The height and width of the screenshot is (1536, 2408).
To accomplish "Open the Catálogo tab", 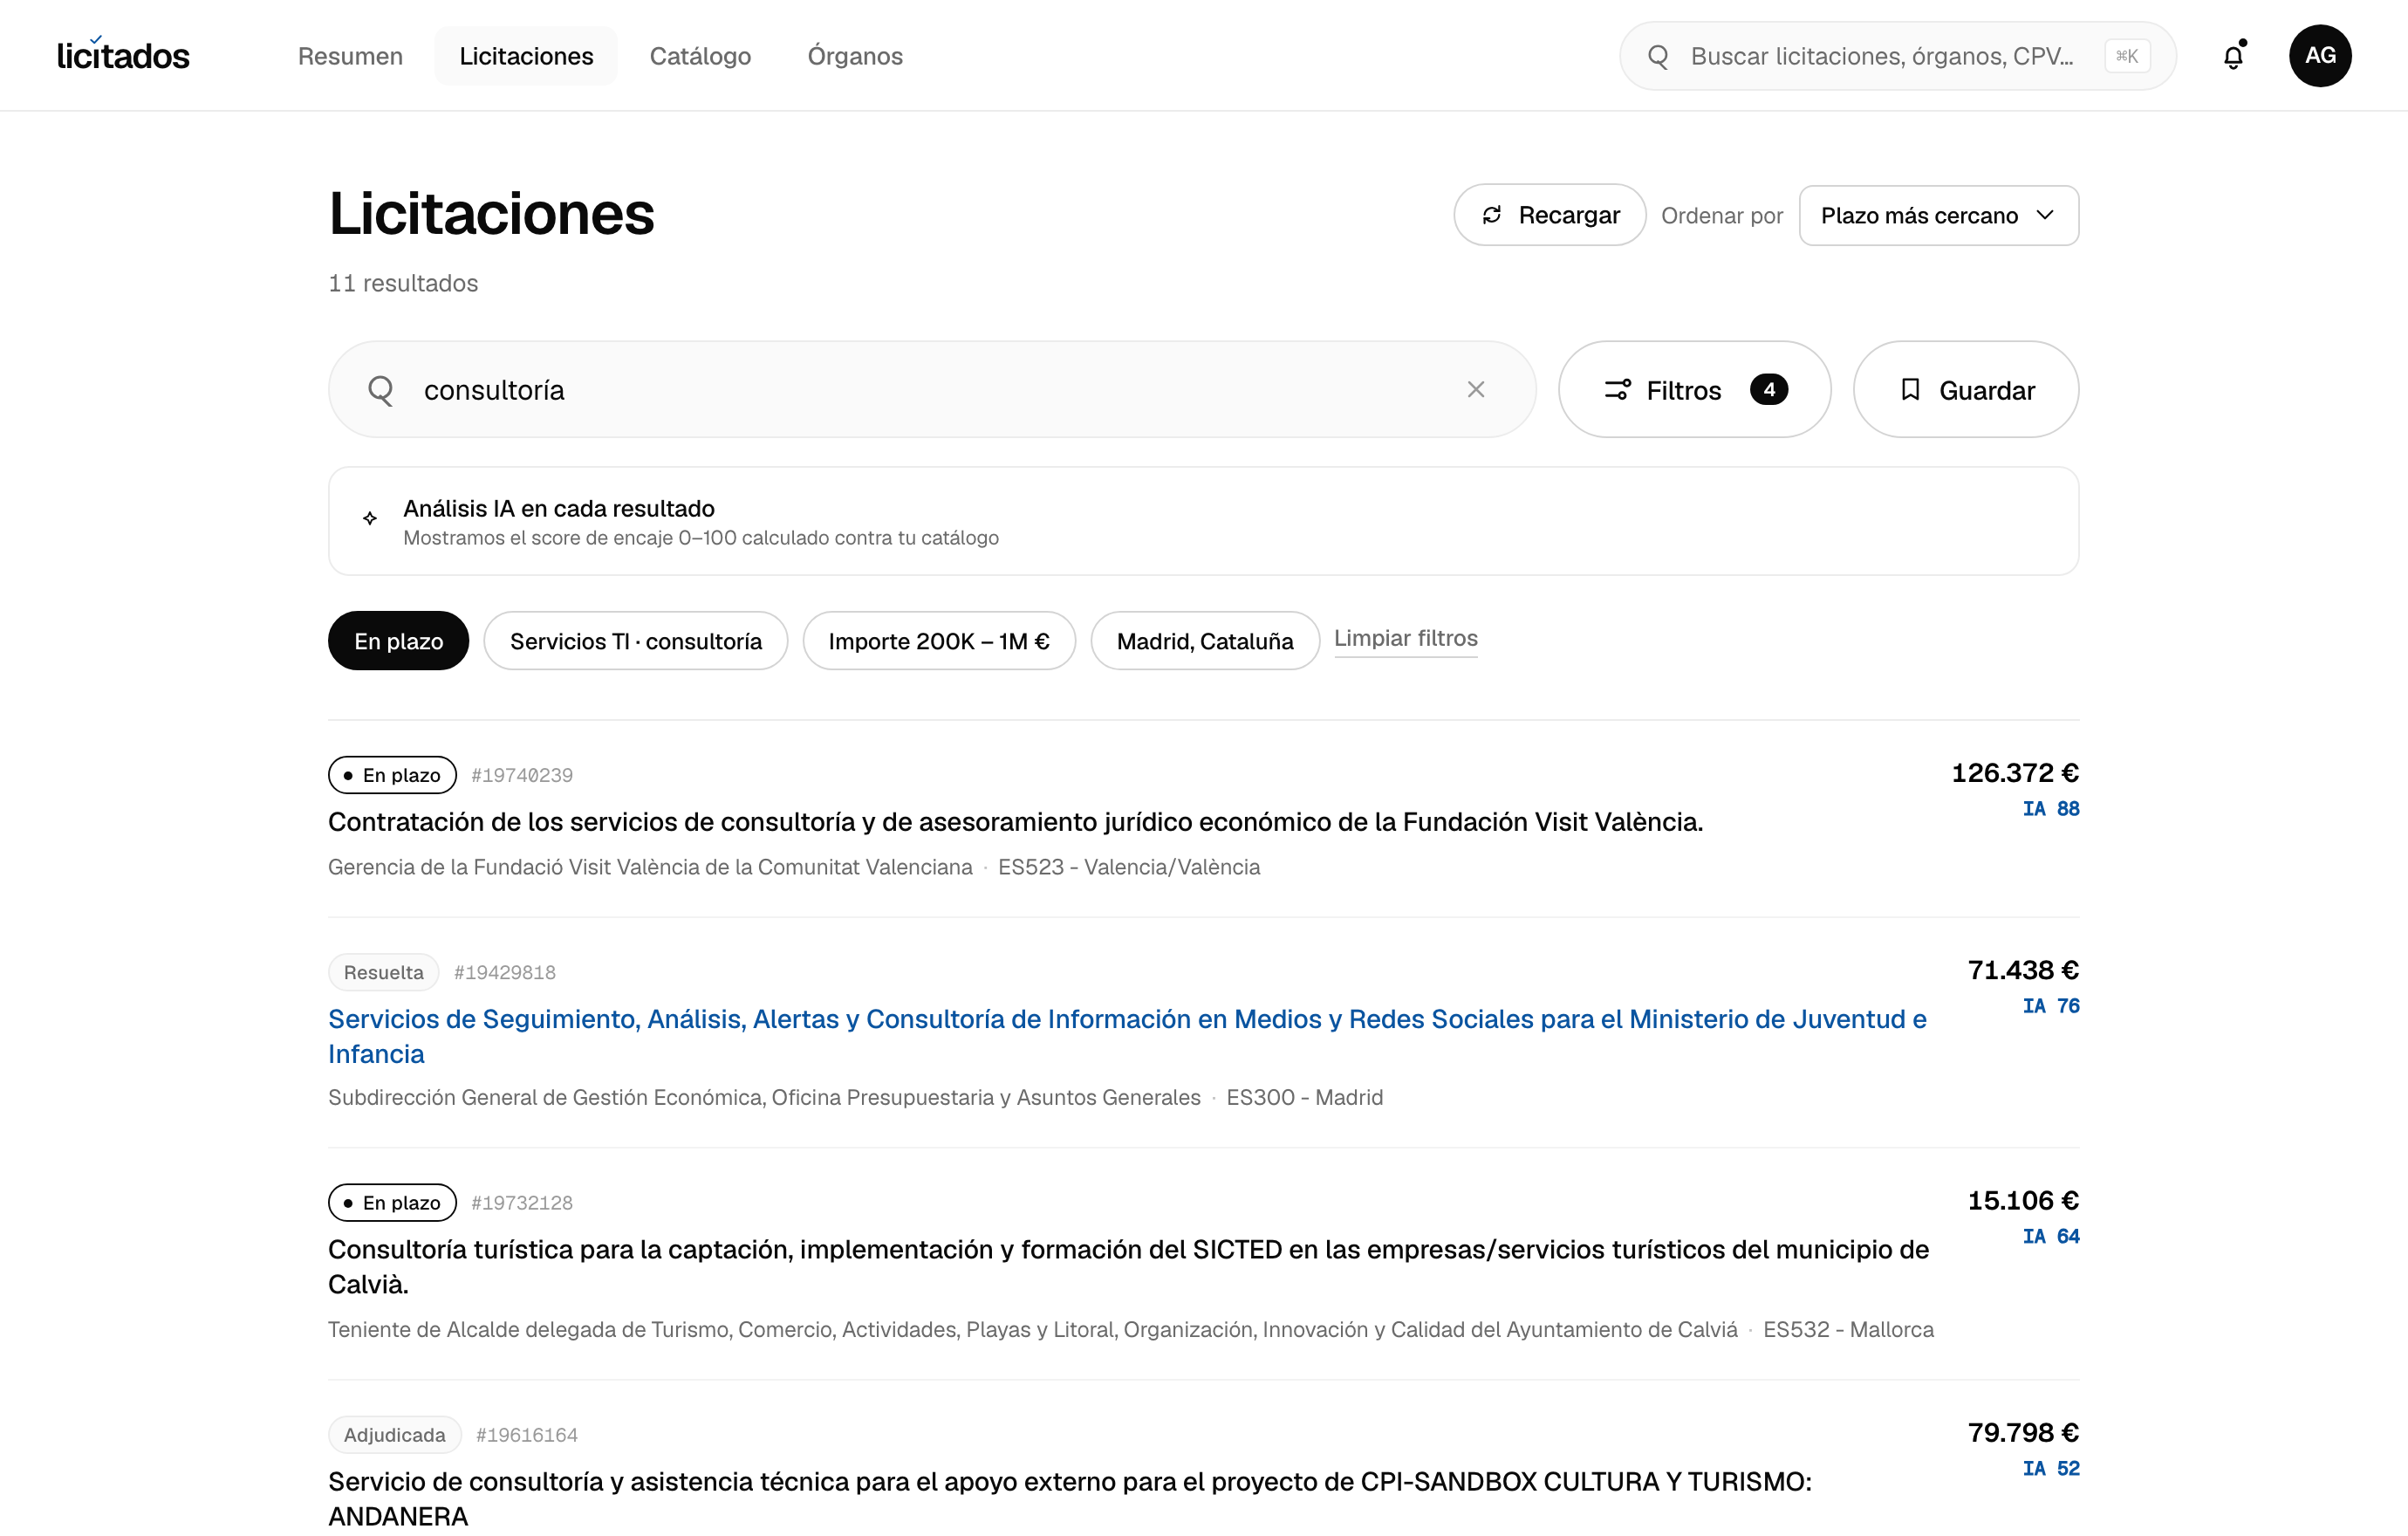I will (700, 56).
